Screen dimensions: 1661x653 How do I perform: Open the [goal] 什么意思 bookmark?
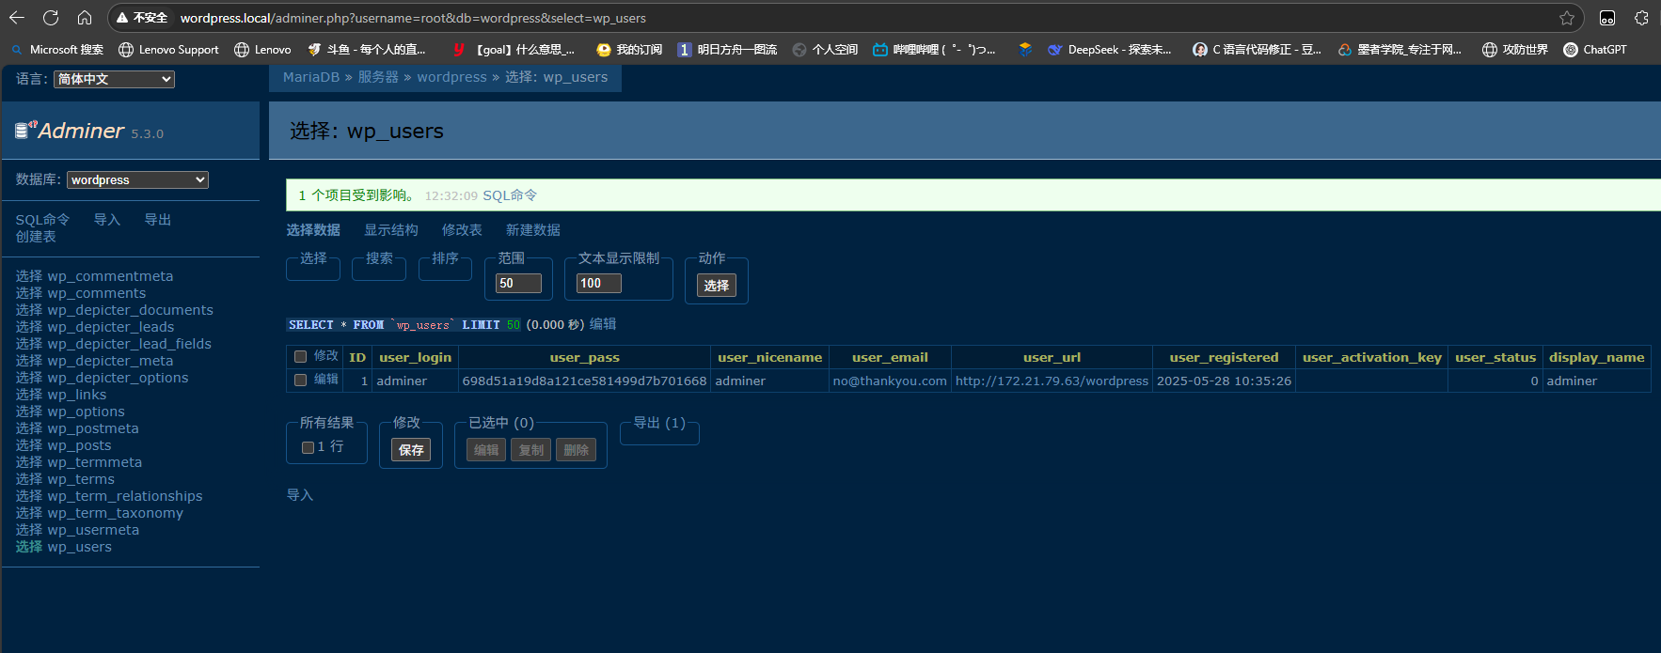pos(514,50)
